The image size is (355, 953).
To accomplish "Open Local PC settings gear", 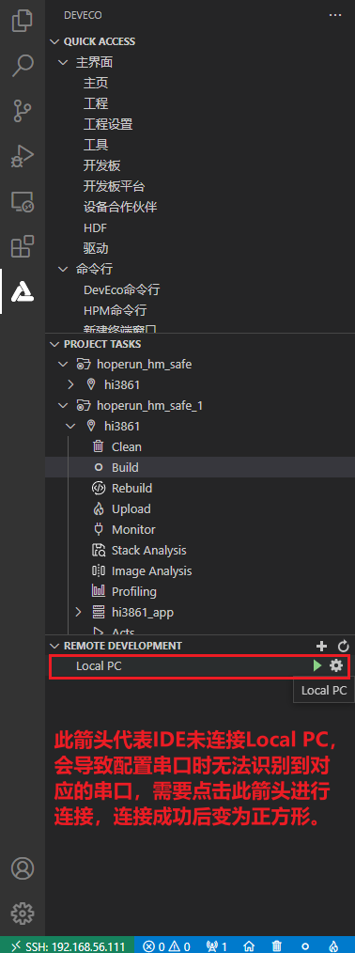I will pos(336,665).
